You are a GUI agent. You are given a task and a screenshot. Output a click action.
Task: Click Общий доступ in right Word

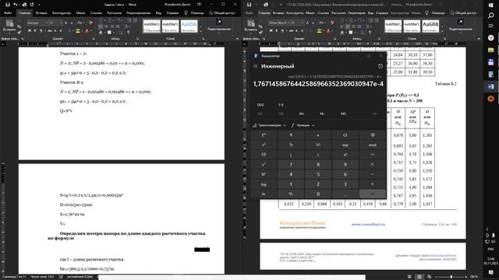click(463, 13)
